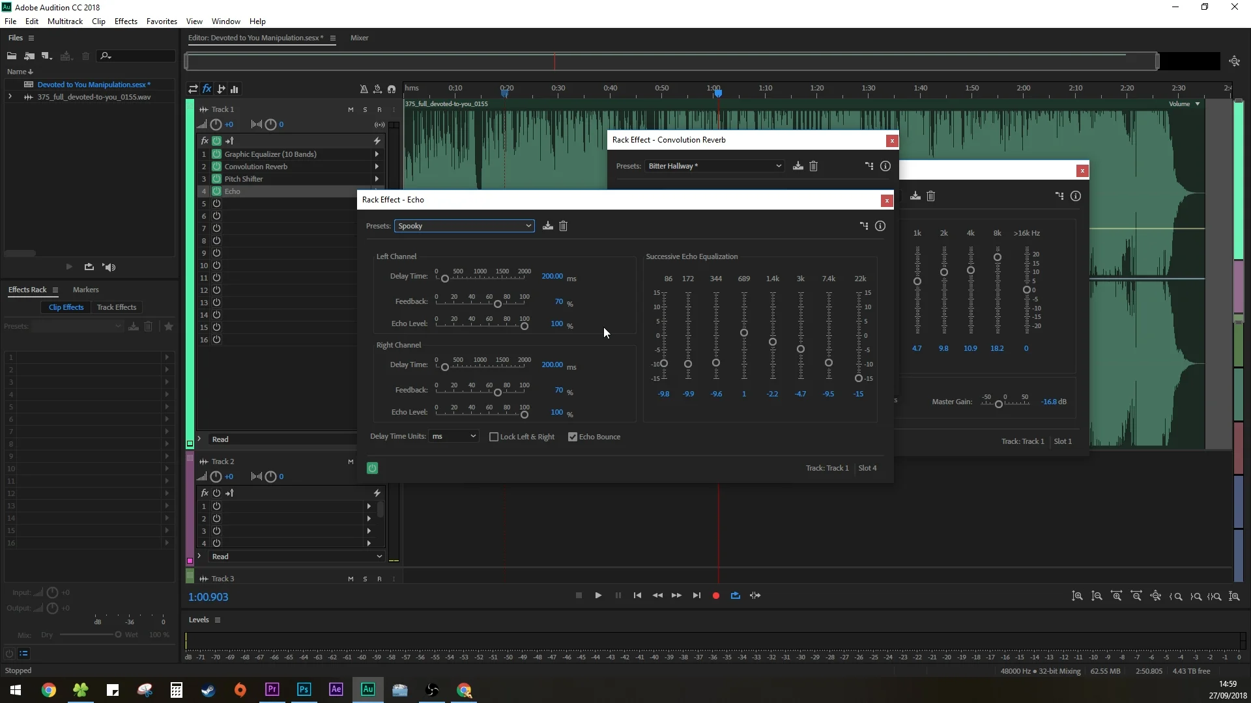This screenshot has width=1251, height=703.
Task: Toggle Echo Bounce checkbox
Action: tap(573, 437)
